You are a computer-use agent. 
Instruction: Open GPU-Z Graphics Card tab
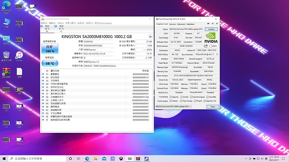(162, 24)
